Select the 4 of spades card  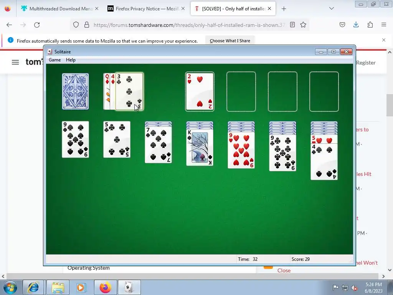pyautogui.click(x=324, y=162)
